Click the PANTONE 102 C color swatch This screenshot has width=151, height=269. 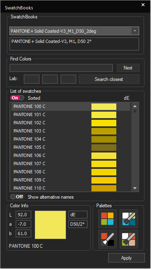104,123
